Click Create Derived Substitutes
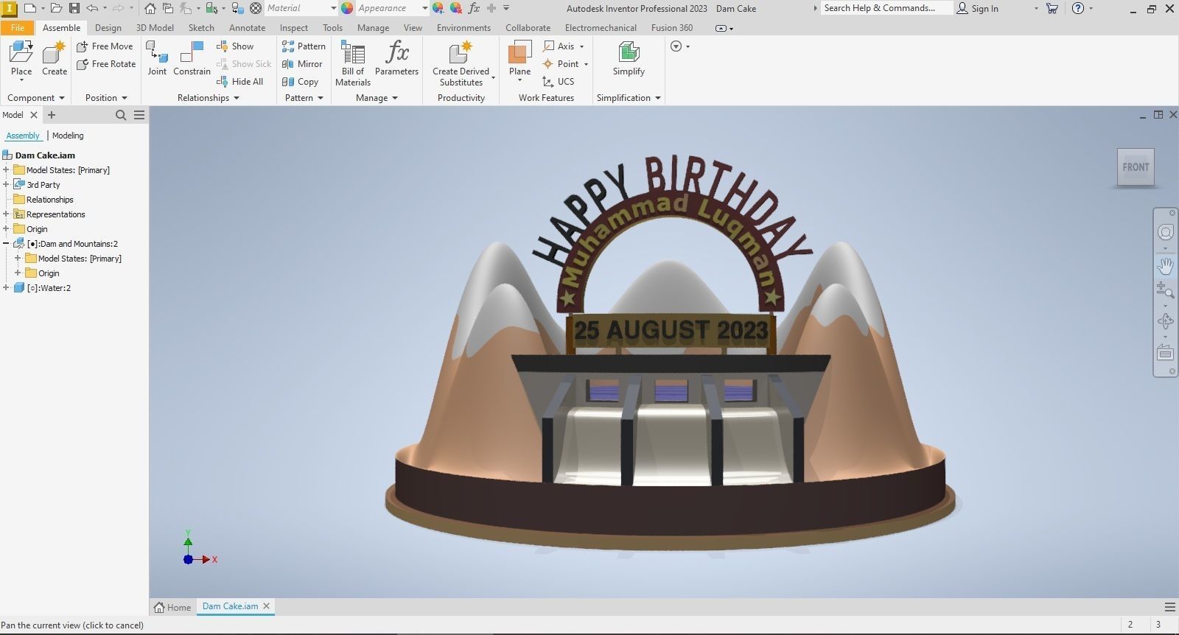 pyautogui.click(x=461, y=63)
